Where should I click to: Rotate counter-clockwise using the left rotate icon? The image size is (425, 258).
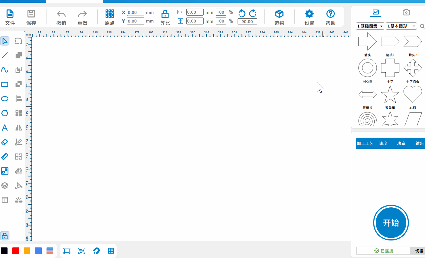[x=242, y=13]
